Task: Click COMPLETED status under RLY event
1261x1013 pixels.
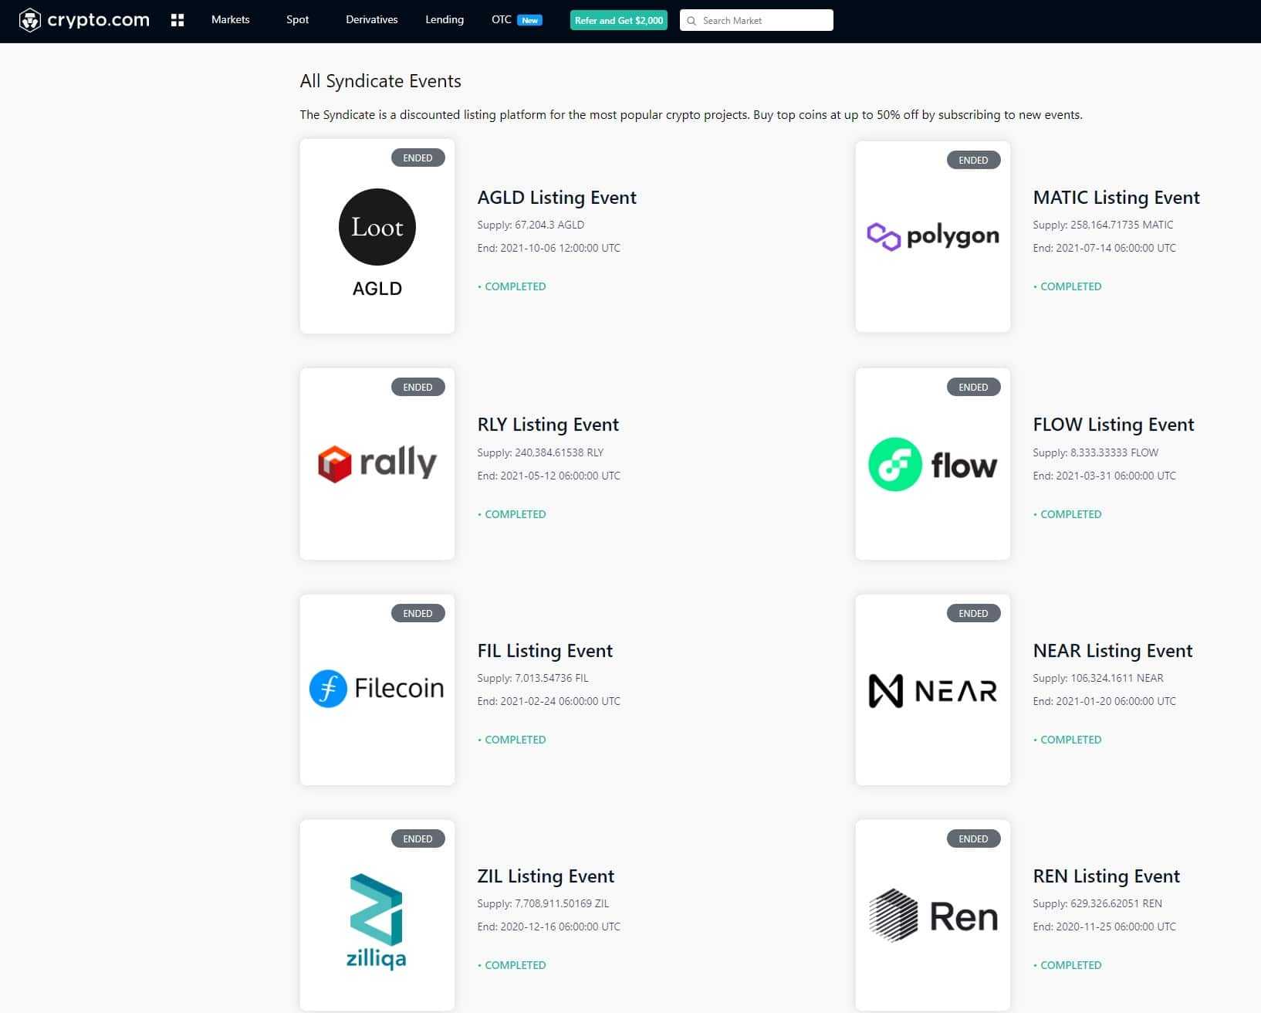Action: coord(512,514)
